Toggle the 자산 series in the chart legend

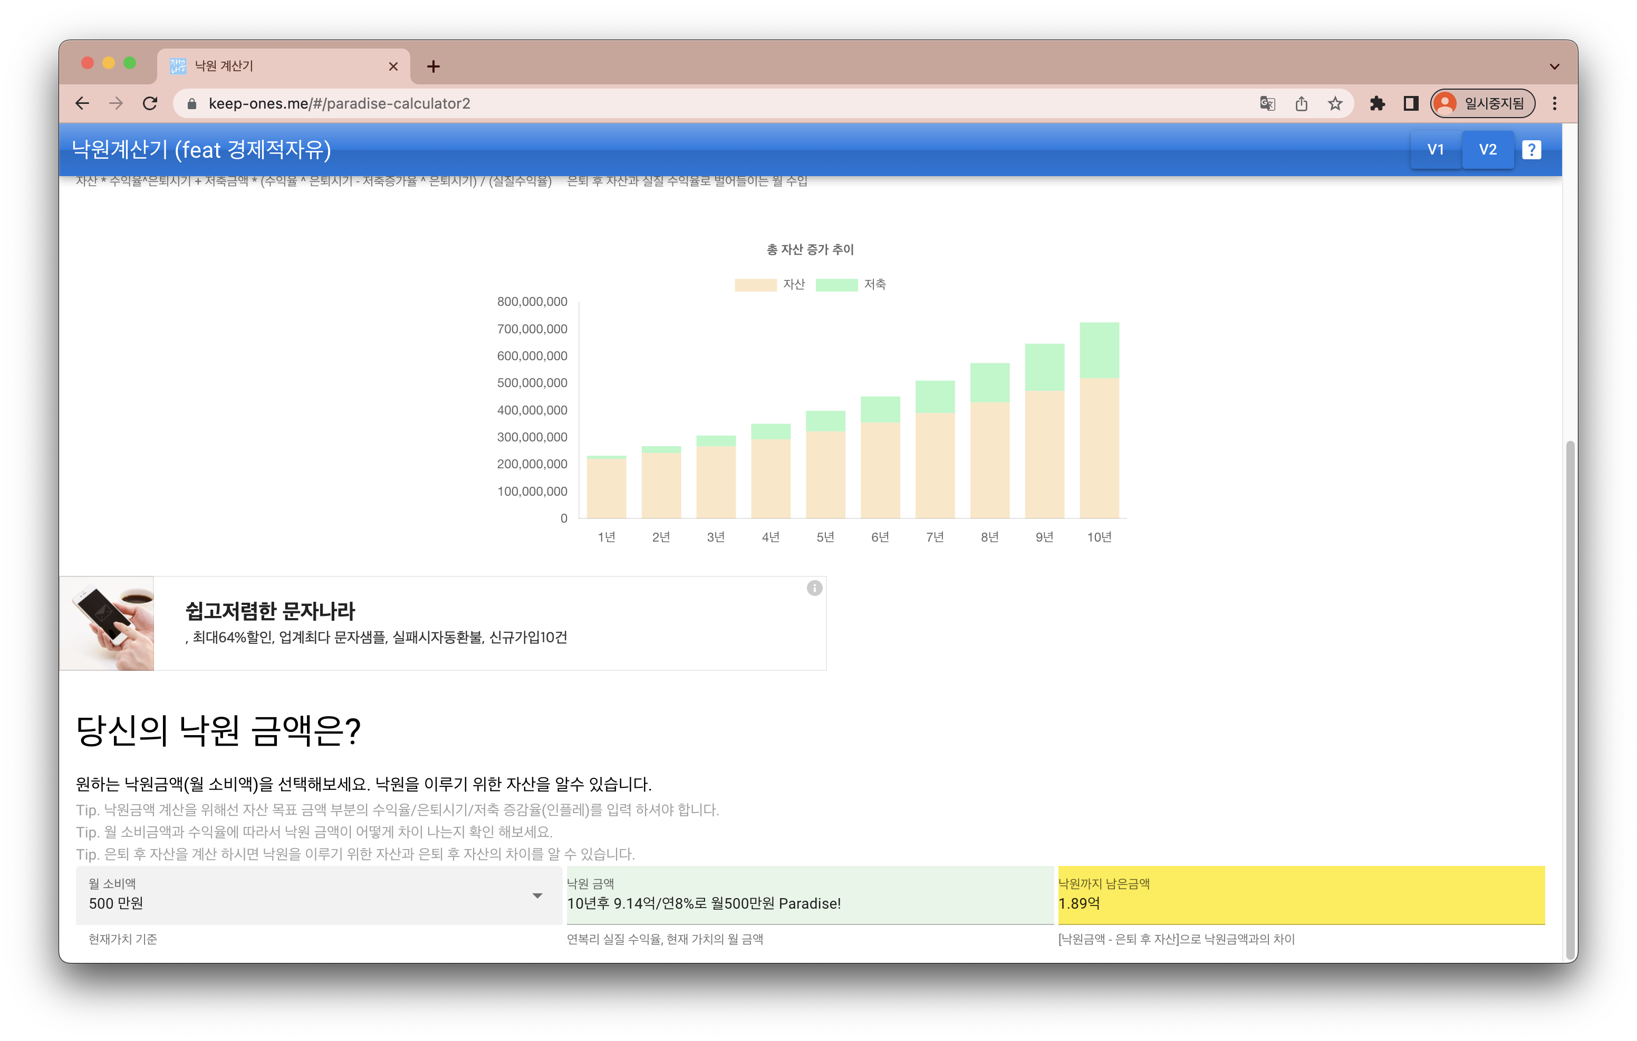[772, 284]
